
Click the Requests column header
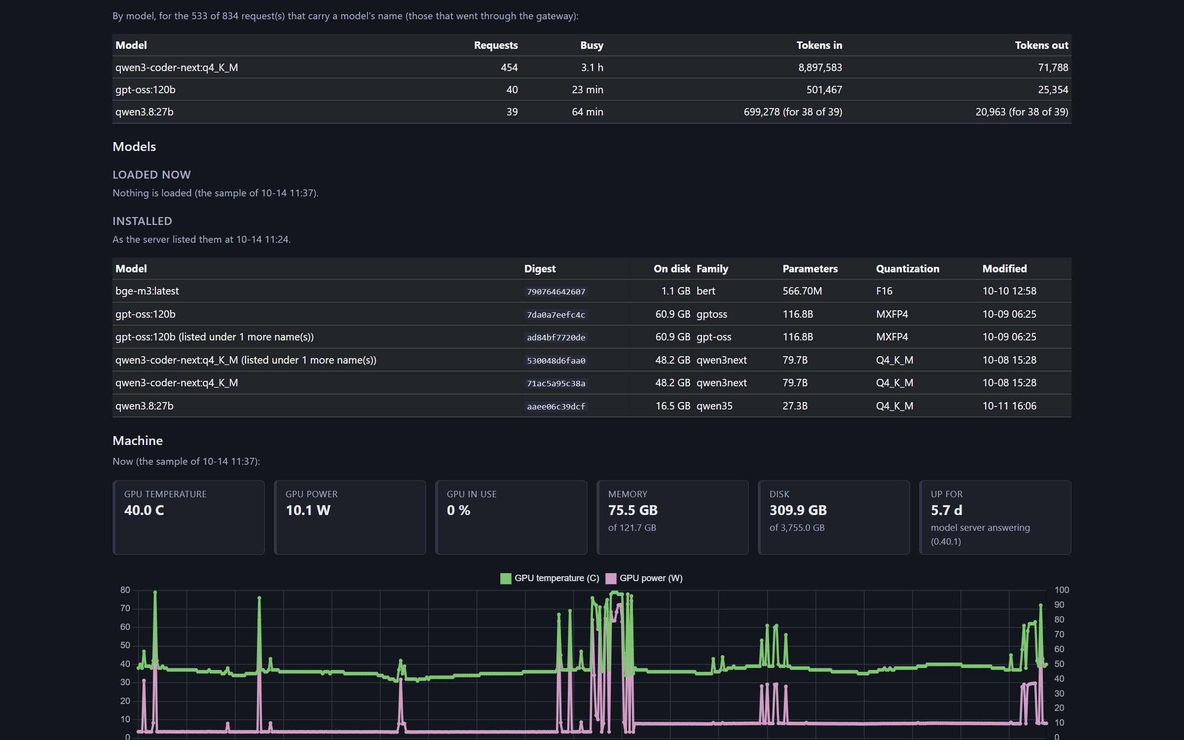(x=496, y=45)
